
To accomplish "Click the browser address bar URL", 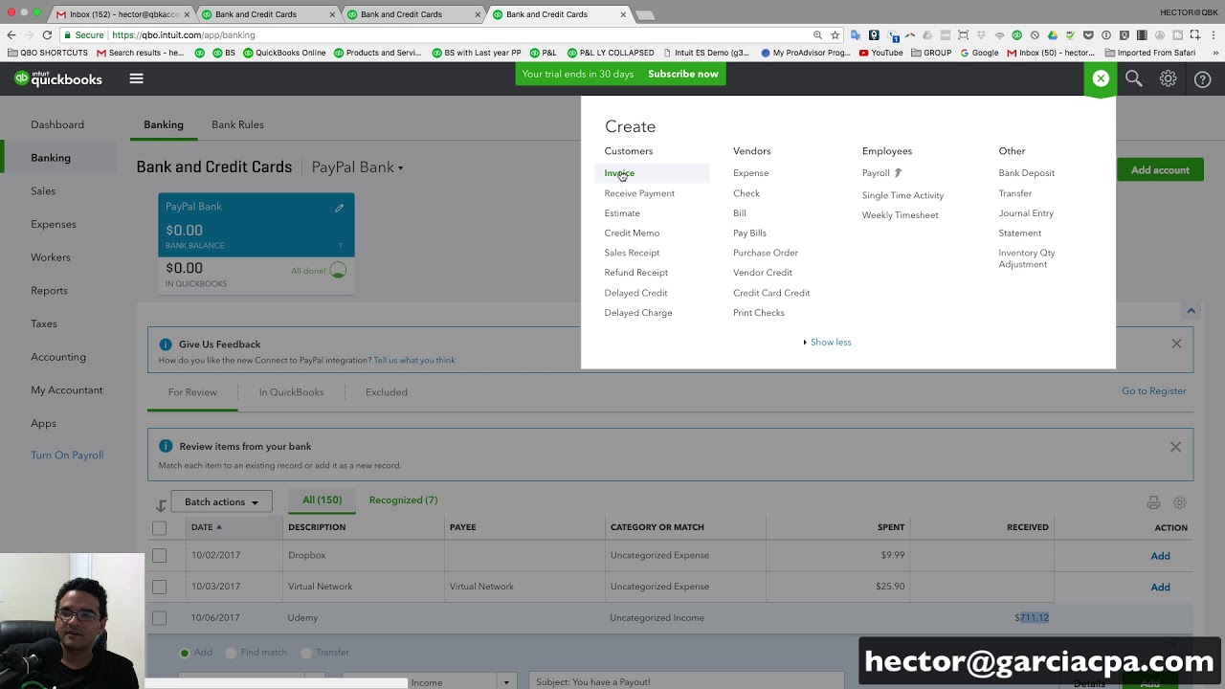I will (184, 34).
